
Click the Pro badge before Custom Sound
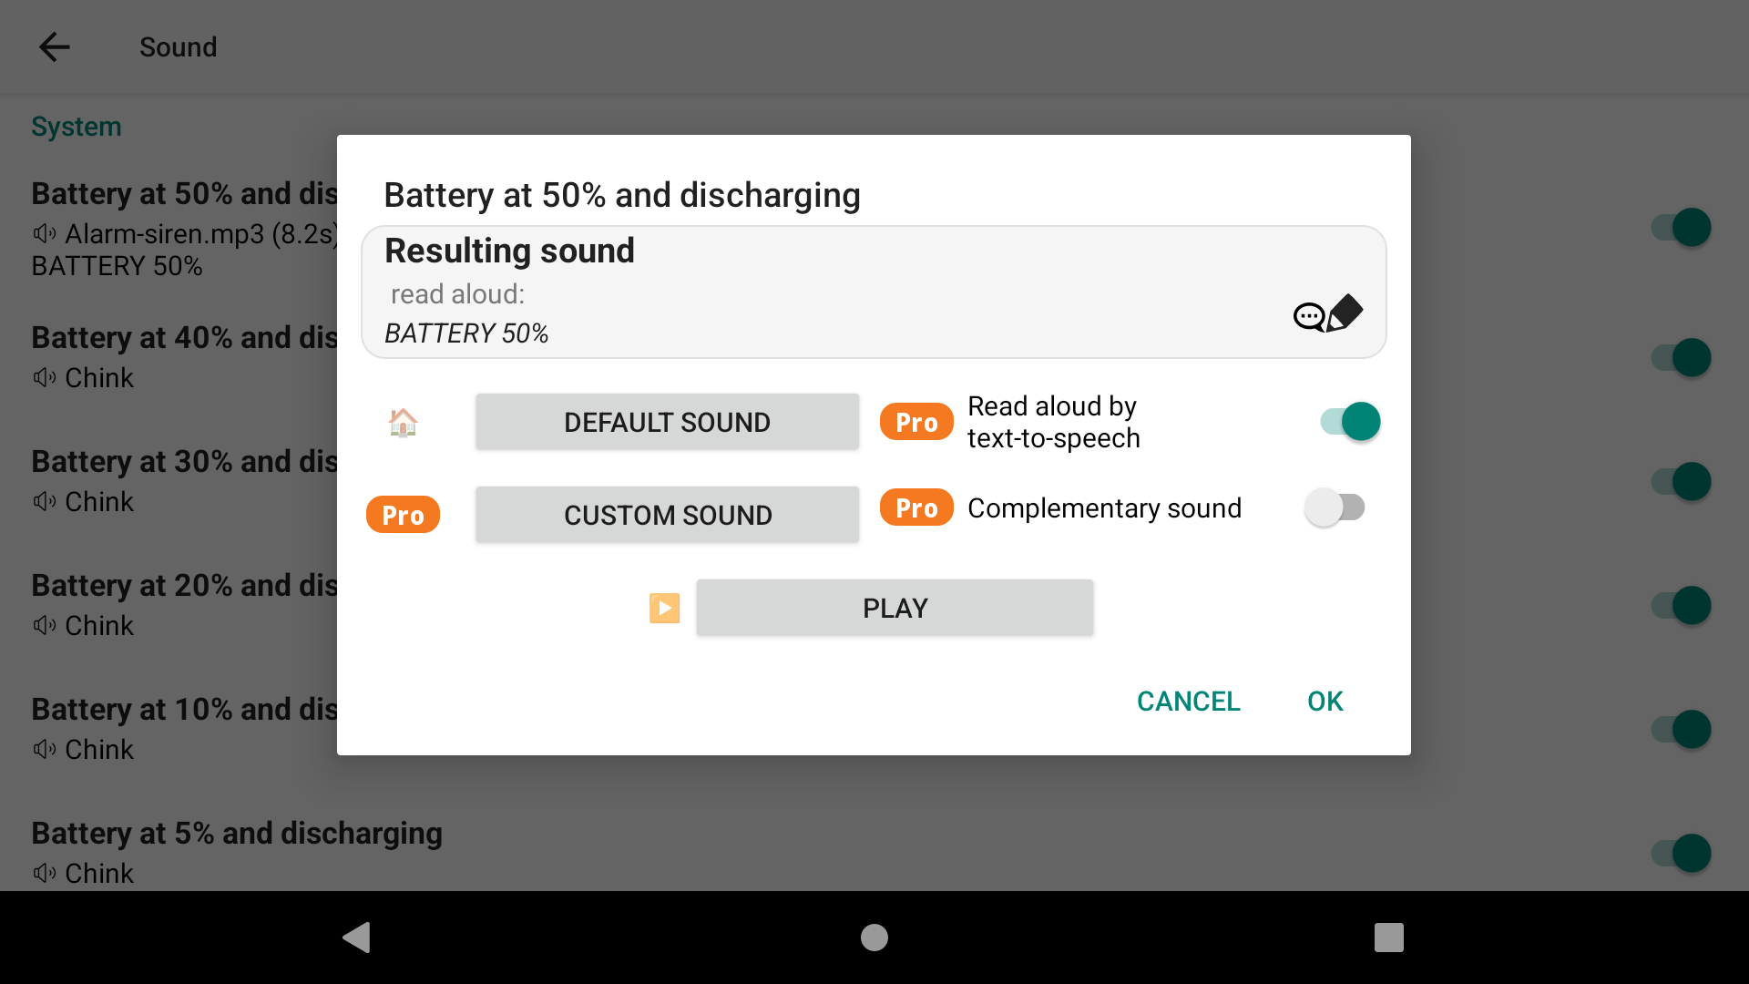click(x=403, y=515)
